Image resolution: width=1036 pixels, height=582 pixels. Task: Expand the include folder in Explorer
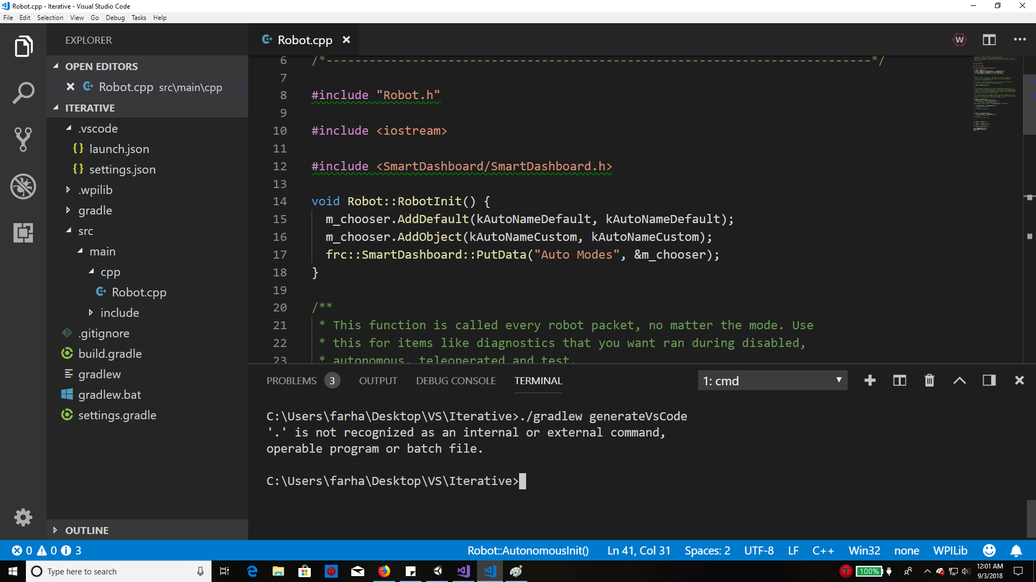tap(120, 313)
